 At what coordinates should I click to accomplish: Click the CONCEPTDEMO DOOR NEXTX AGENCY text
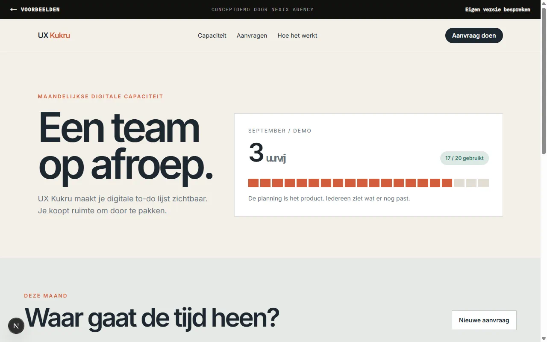[262, 9]
